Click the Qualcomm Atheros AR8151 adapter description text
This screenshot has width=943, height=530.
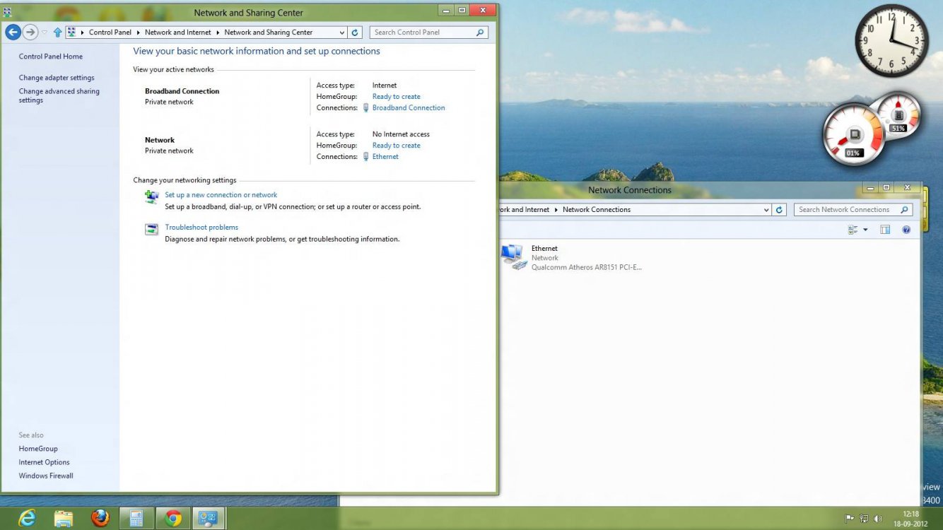(x=587, y=268)
